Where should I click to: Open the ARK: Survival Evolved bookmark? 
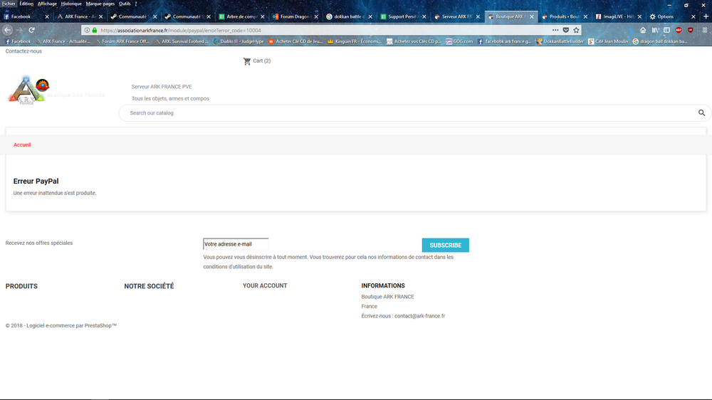pyautogui.click(x=181, y=41)
